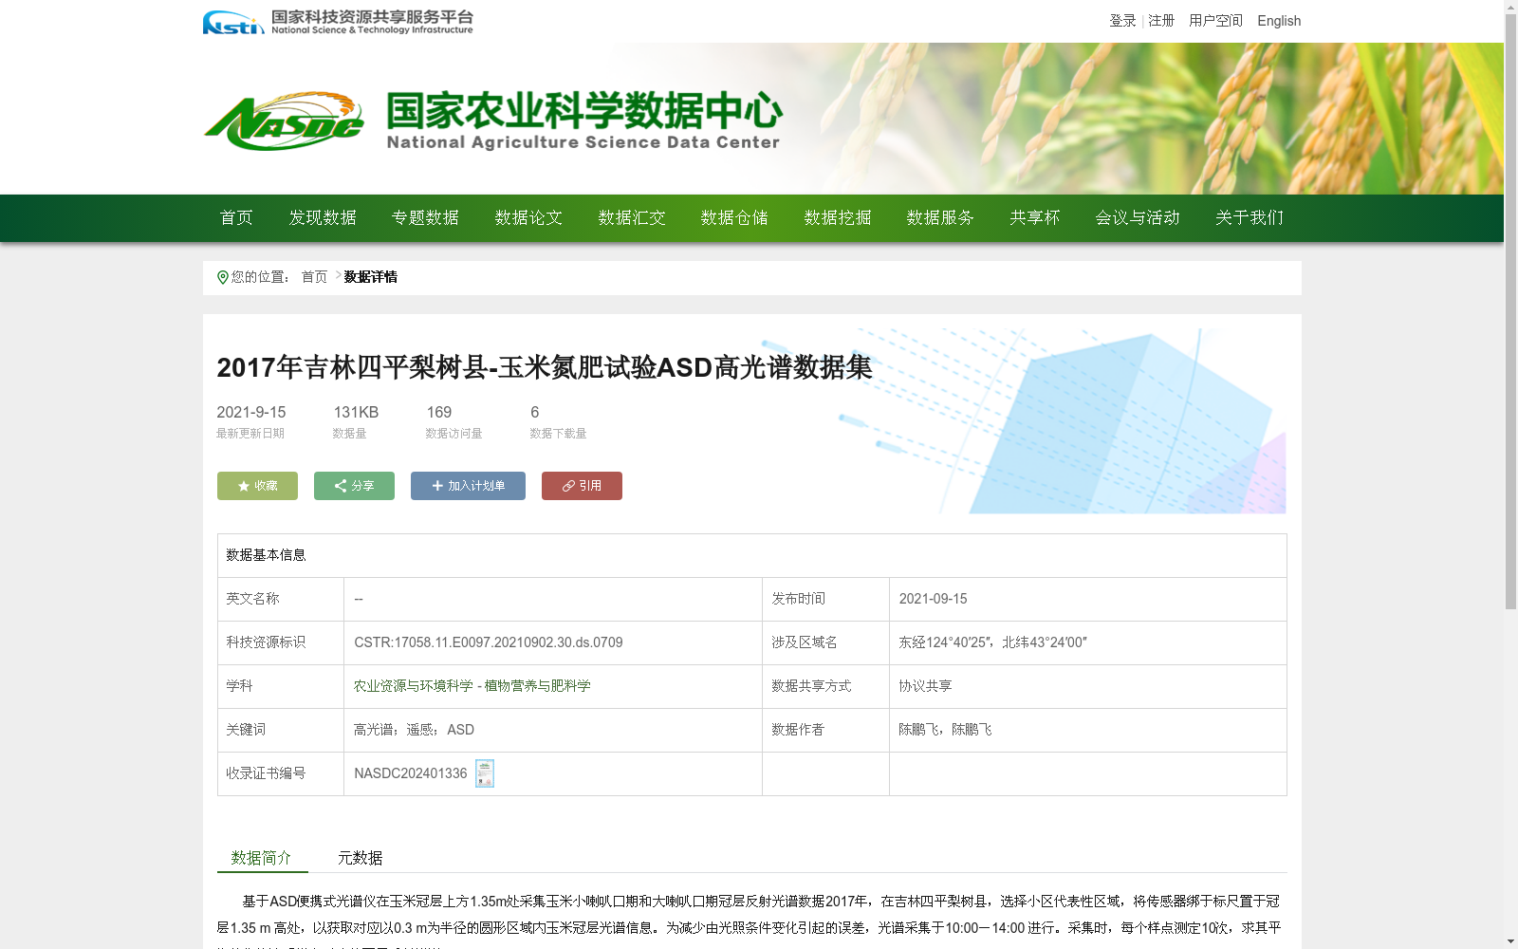Click the 农业资源与环境科学 discipline link

coord(414,686)
